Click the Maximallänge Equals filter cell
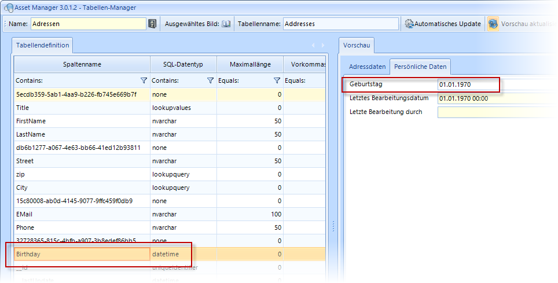The image size is (558, 283). tap(250, 81)
